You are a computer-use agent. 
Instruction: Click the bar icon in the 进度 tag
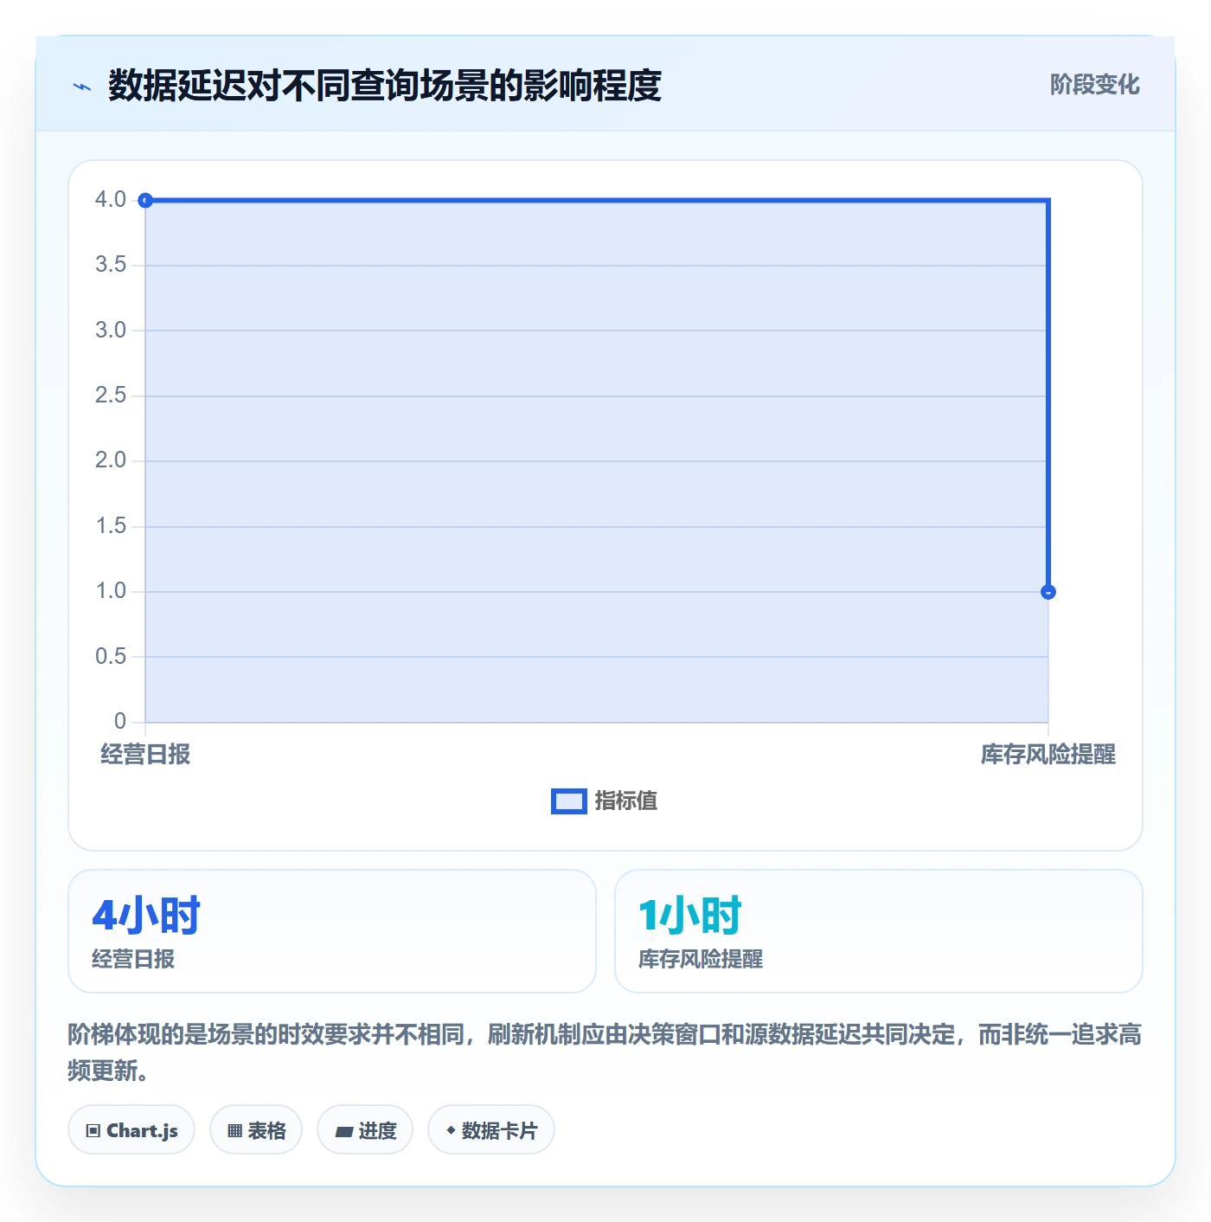tap(344, 1131)
